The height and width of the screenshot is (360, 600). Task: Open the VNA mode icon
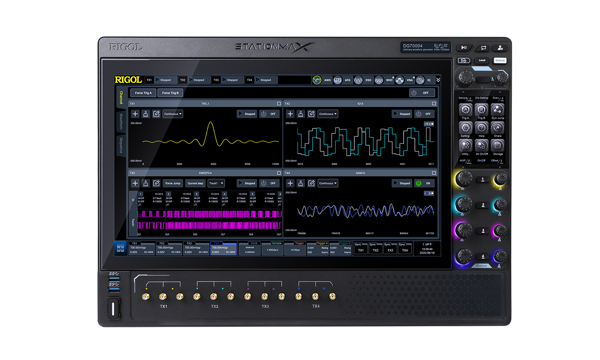pyautogui.click(x=399, y=80)
